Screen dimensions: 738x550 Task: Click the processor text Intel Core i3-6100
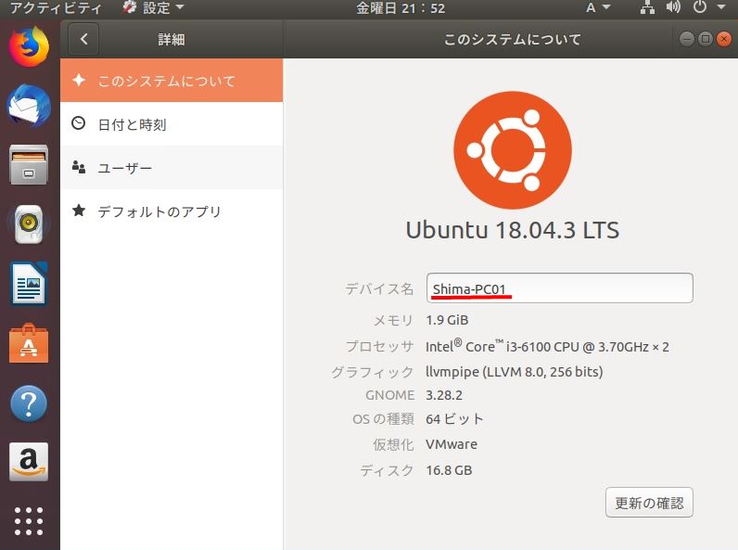(x=547, y=346)
